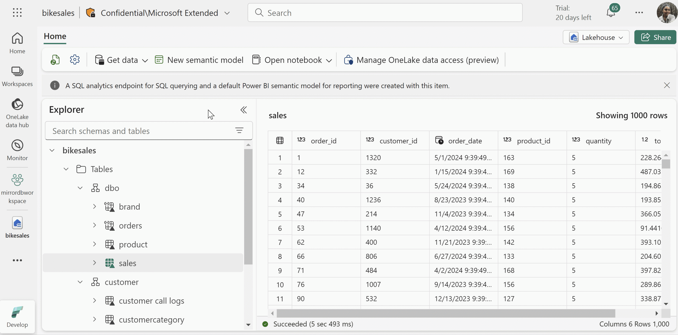This screenshot has width=678, height=335.
Task: Collapse the dbo schema node
Action: pyautogui.click(x=80, y=188)
